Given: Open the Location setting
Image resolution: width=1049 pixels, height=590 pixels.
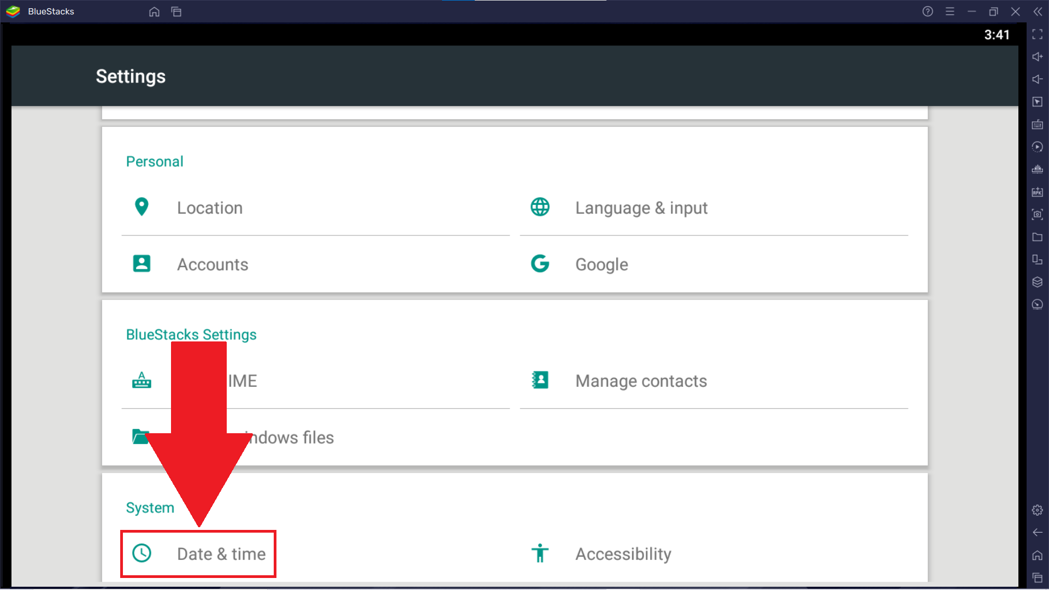Looking at the screenshot, I should [316, 208].
